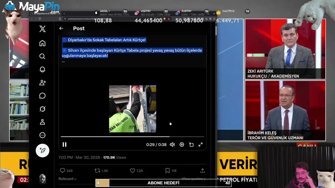
Task: Reload the page in the browser toolbar
Action: pyautogui.click(x=40, y=19)
